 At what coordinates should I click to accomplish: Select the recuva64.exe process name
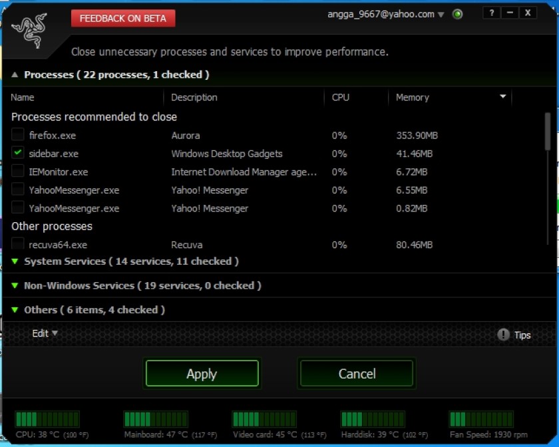[58, 245]
